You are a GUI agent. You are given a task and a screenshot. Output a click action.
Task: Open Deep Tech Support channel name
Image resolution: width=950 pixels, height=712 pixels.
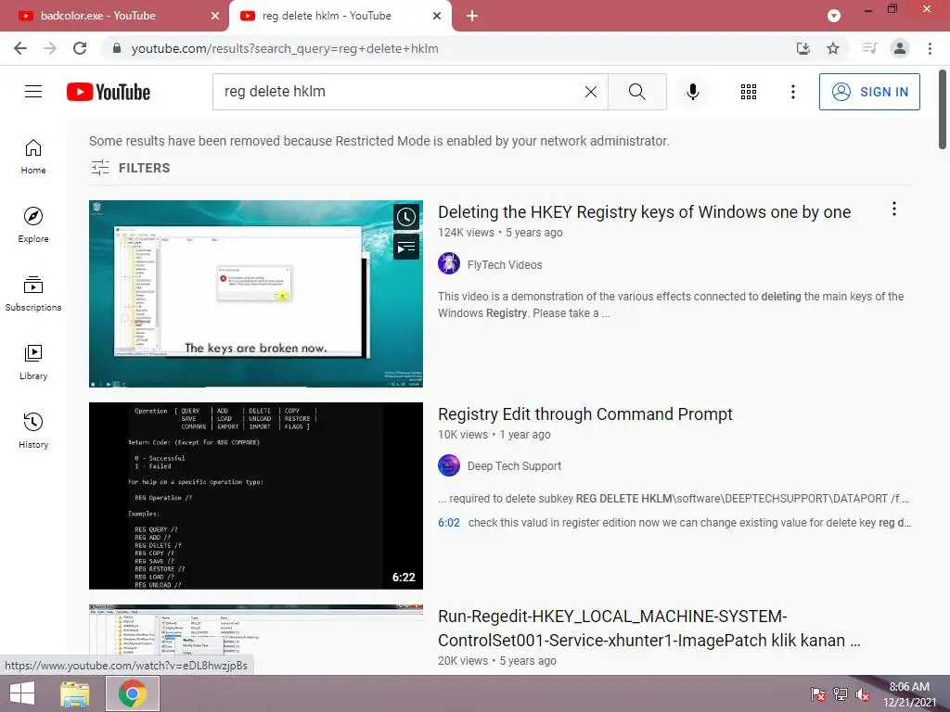click(x=514, y=466)
